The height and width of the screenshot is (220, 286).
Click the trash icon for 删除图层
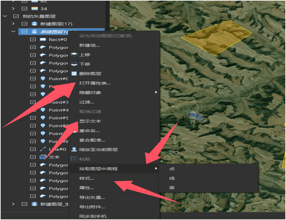[x=74, y=73]
